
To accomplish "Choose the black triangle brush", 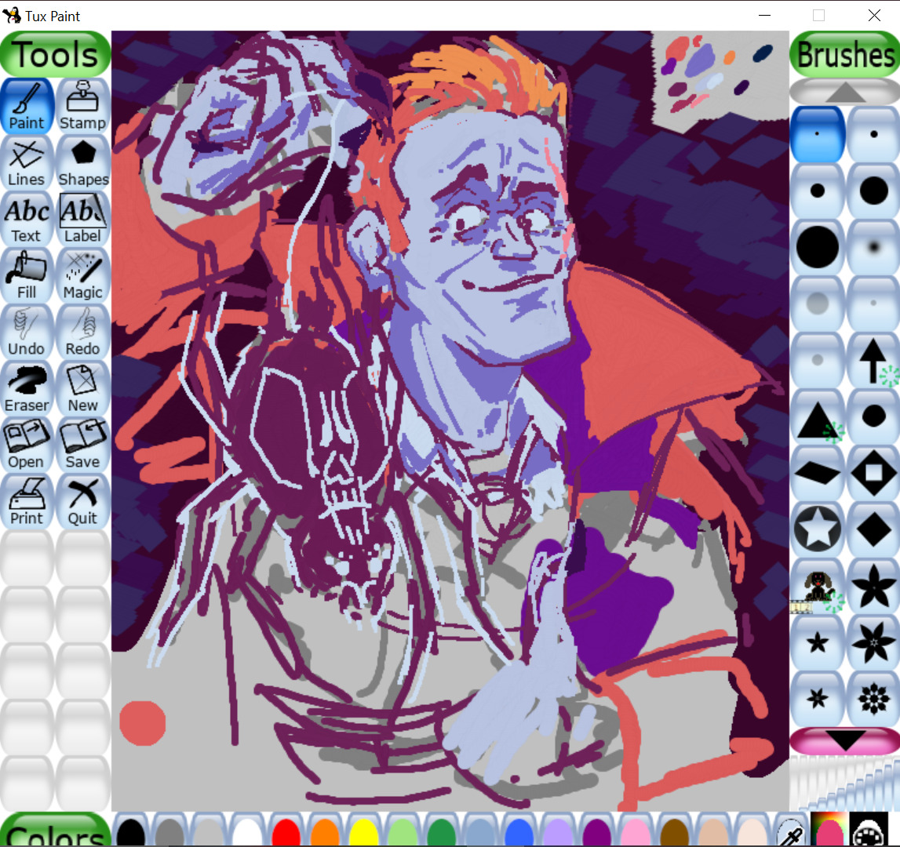I will point(817,416).
